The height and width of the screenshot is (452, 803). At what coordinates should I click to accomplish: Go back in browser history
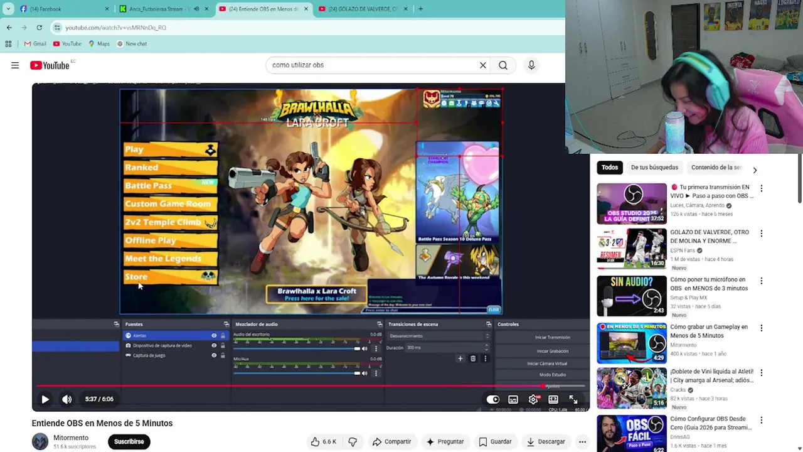9,28
